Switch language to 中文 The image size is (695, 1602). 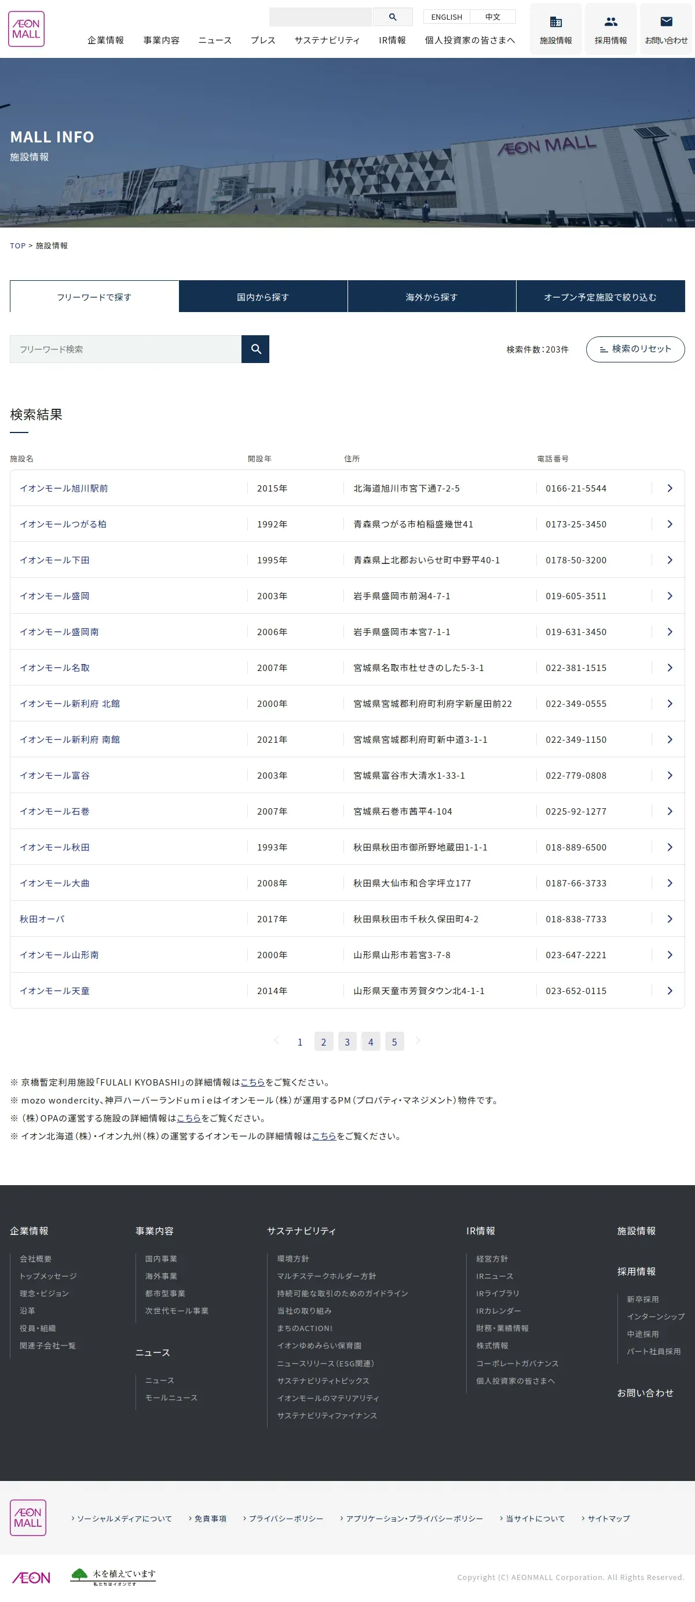493,17
